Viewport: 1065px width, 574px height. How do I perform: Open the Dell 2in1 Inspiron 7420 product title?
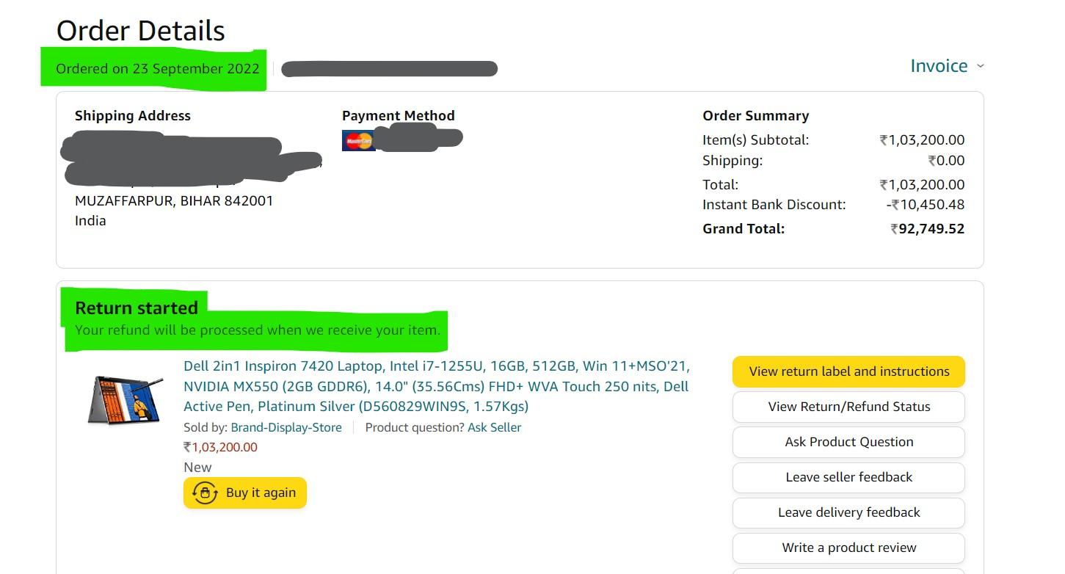(436, 386)
